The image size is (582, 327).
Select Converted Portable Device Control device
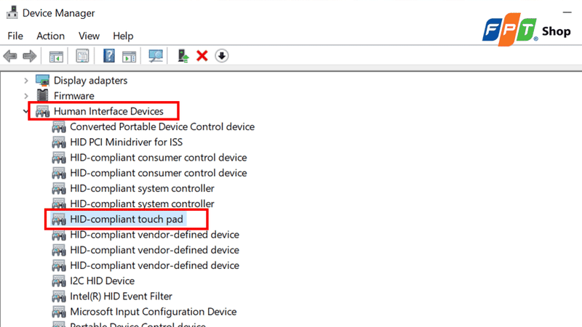click(x=162, y=126)
